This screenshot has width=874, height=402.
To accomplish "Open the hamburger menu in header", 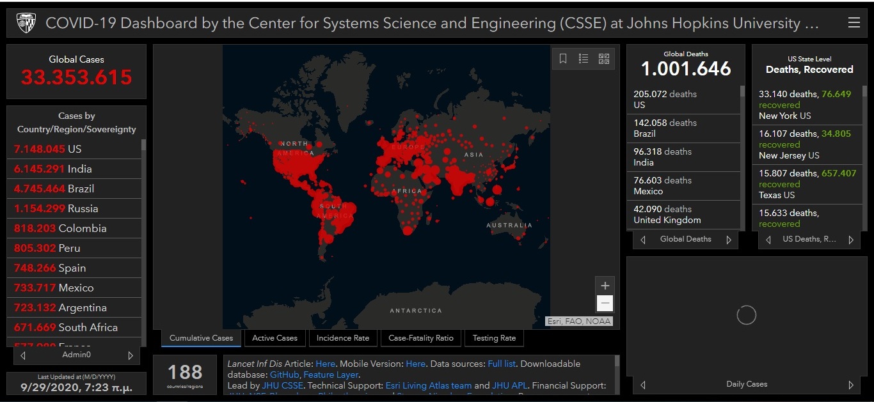I will pyautogui.click(x=854, y=23).
